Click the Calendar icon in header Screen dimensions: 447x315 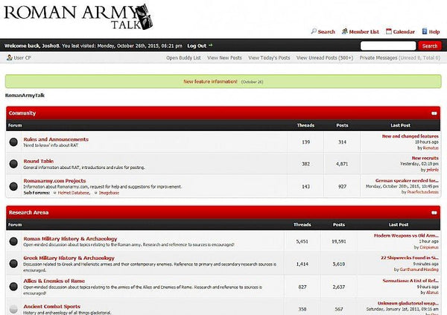click(x=389, y=31)
